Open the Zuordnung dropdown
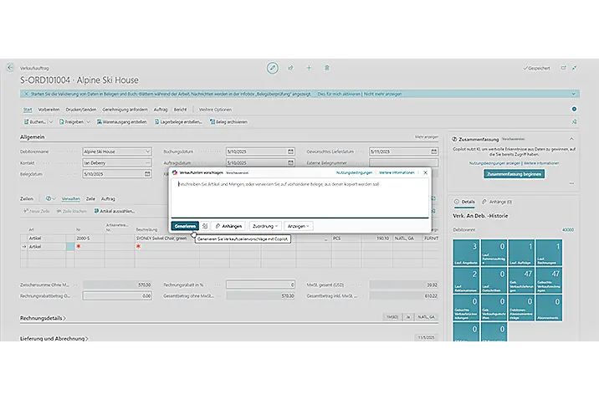Image resolution: width=599 pixels, height=400 pixels. (x=264, y=226)
